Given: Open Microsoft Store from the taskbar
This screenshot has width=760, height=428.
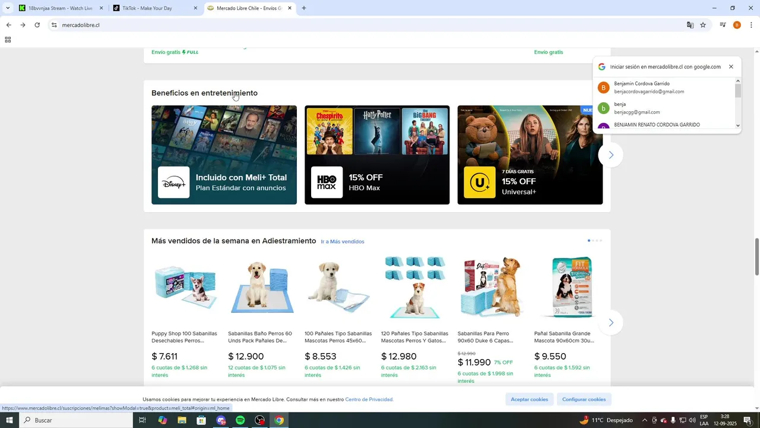Looking at the screenshot, I should tap(201, 420).
